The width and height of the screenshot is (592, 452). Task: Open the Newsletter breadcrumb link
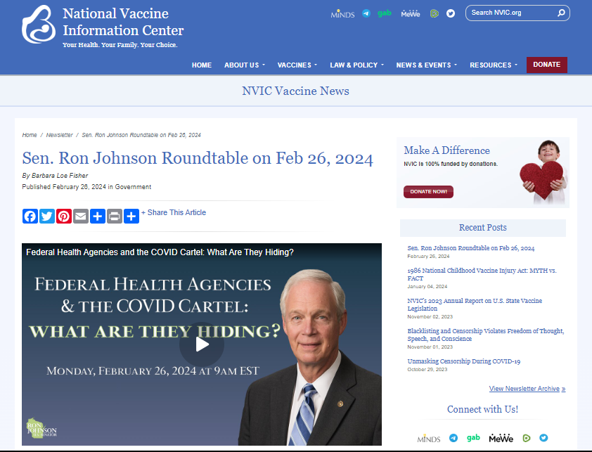tap(59, 135)
